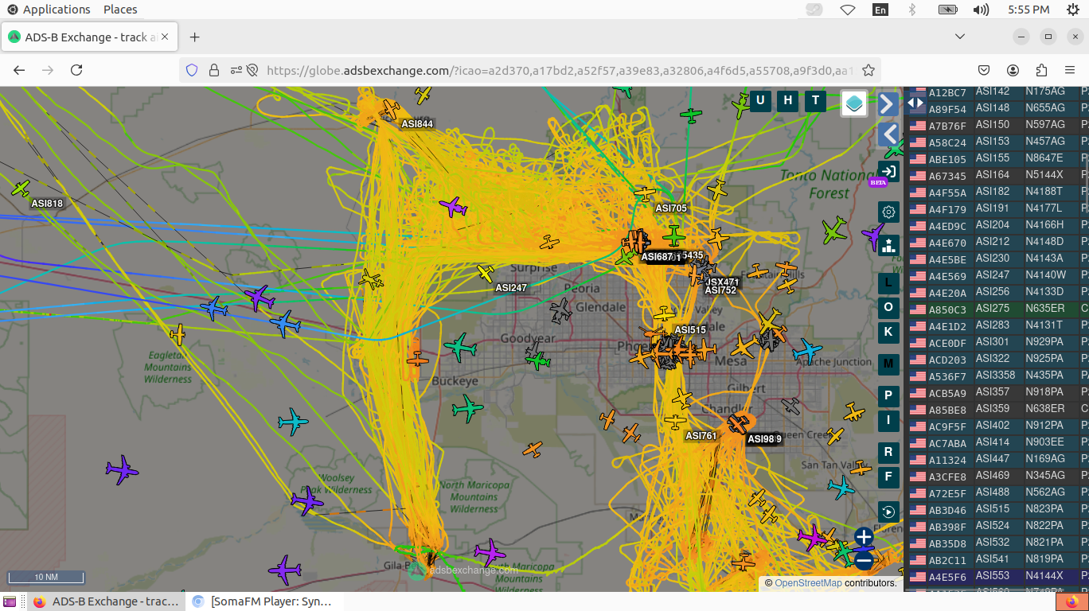Image resolution: width=1089 pixels, height=611 pixels.
Task: Click registration N822PA in table
Action: (1044, 526)
